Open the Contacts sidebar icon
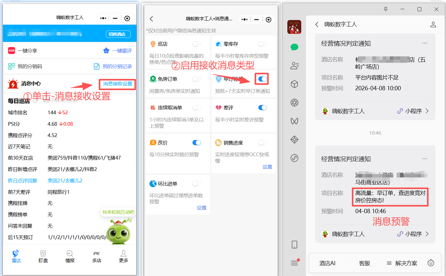Image resolution: width=446 pixels, height=276 pixels. click(x=294, y=66)
